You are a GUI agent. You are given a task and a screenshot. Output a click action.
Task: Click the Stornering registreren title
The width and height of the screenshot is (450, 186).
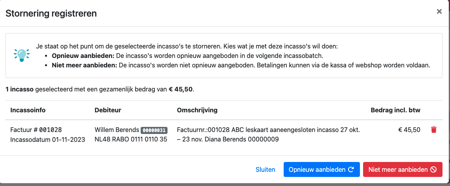point(51,13)
